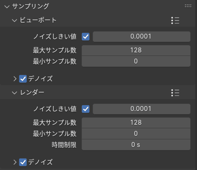Toggle render デノイズ checkbox

(x=23, y=162)
